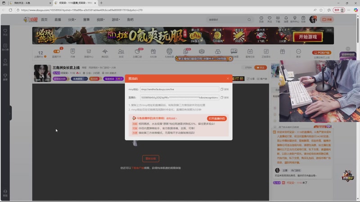
Task: Click the orange 关注 follow button
Action: 261,68
